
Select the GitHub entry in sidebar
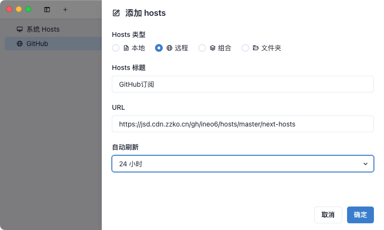click(x=37, y=44)
